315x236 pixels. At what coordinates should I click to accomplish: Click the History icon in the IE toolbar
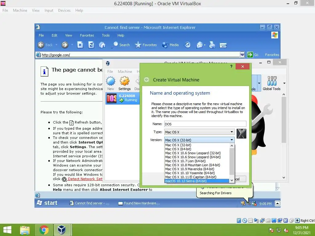click(x=188, y=45)
